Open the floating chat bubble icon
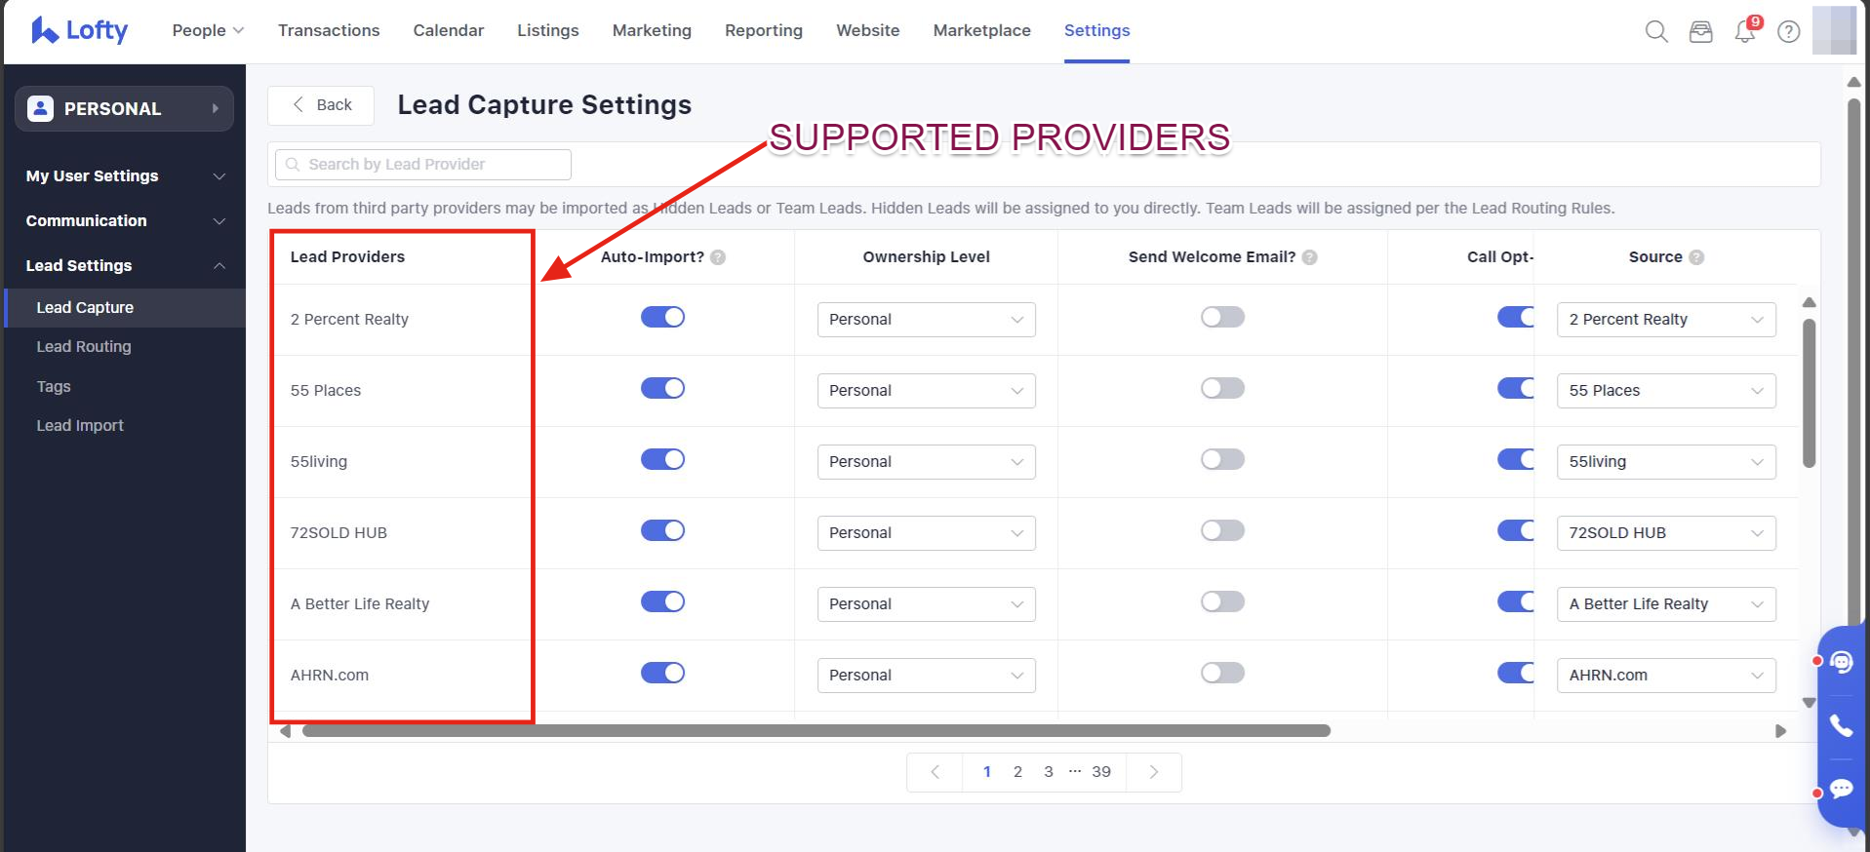 click(x=1841, y=789)
